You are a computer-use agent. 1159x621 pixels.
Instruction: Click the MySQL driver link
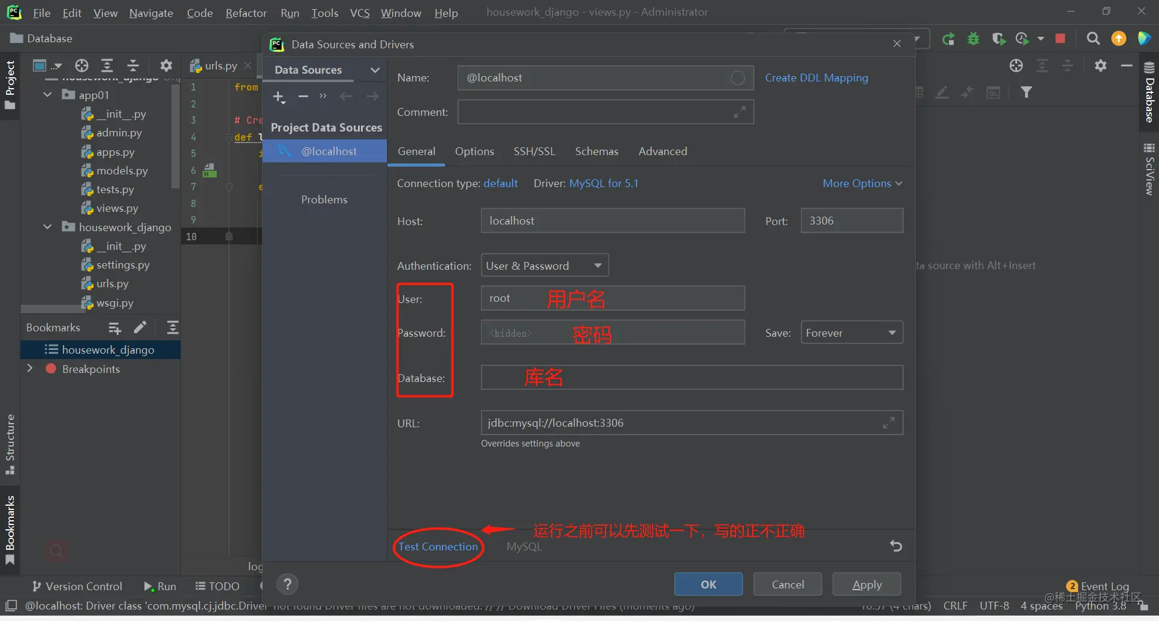(604, 183)
